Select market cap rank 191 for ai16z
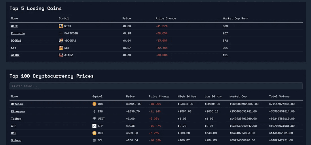The image size is (311, 145). (225, 55)
